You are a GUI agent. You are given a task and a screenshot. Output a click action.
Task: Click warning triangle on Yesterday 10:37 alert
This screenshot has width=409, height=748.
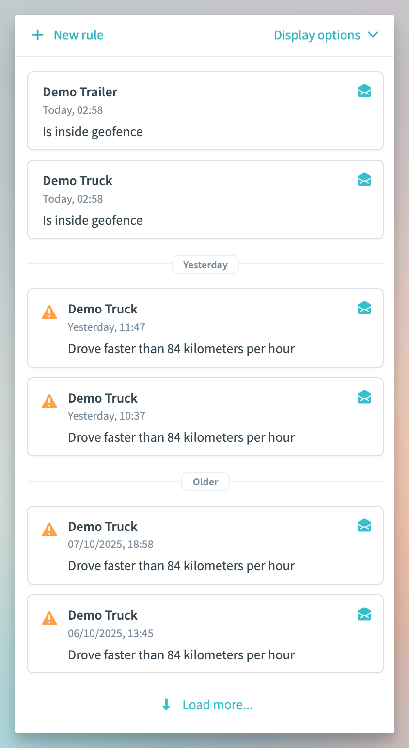point(49,401)
